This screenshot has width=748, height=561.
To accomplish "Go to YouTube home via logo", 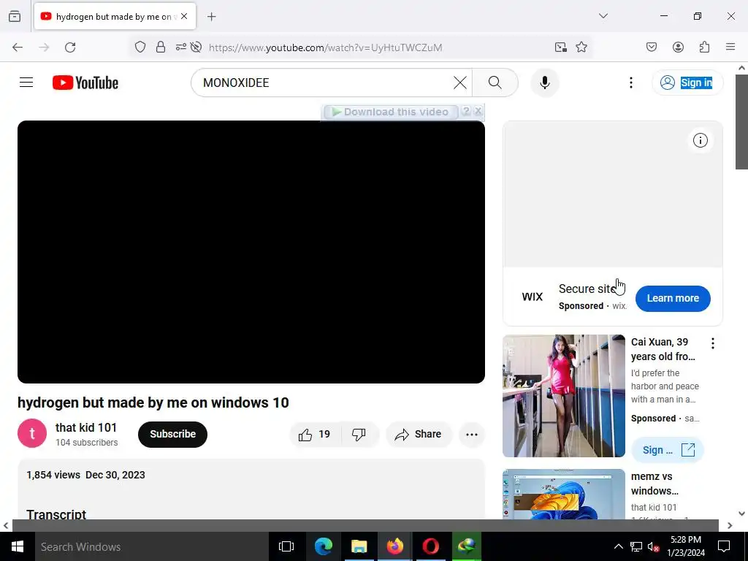I will (x=85, y=83).
